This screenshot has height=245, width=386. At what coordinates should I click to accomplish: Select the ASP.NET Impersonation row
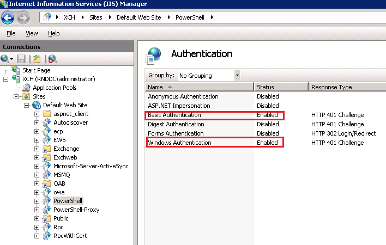[266, 106]
